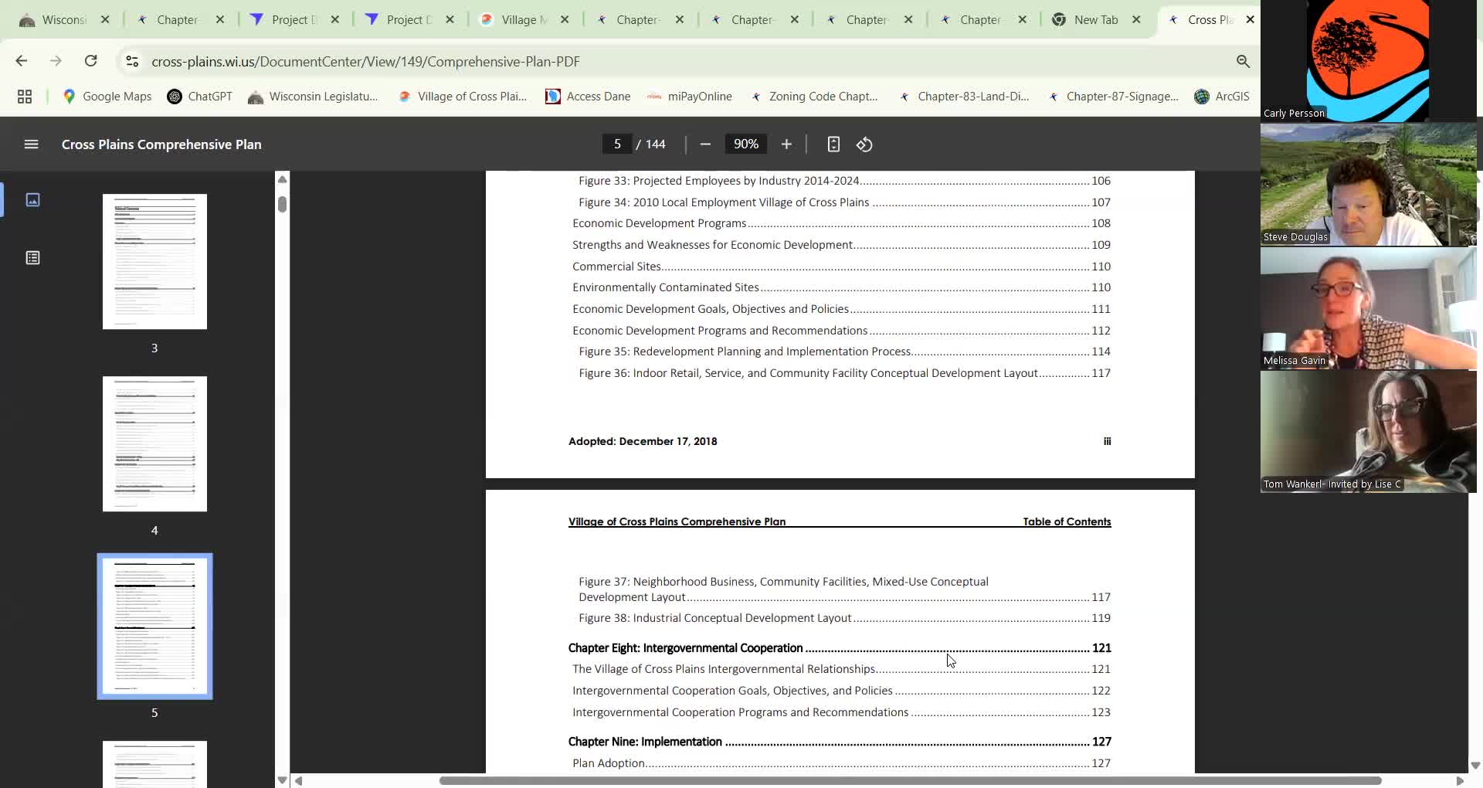
Task: Switch to the New Tab tab
Action: (x=1095, y=20)
